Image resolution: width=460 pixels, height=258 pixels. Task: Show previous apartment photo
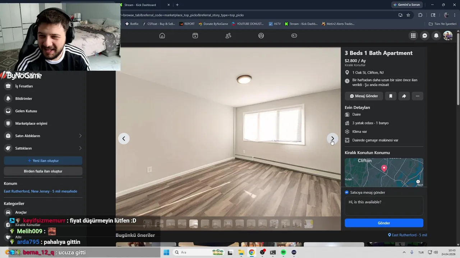(124, 139)
